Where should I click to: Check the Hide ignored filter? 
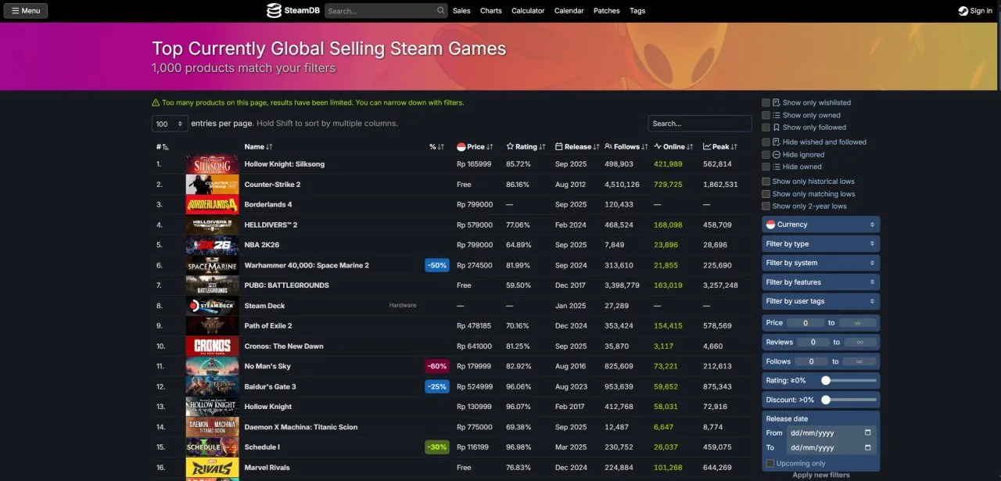coord(766,154)
